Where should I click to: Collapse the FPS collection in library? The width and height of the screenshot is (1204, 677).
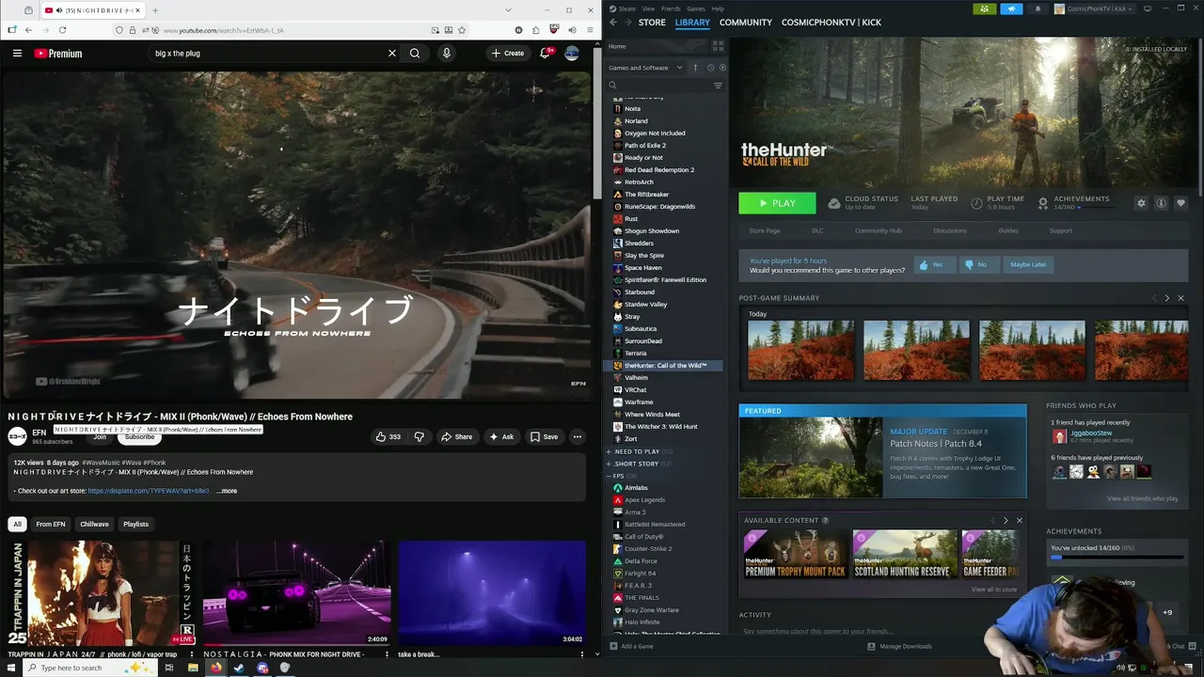point(609,476)
